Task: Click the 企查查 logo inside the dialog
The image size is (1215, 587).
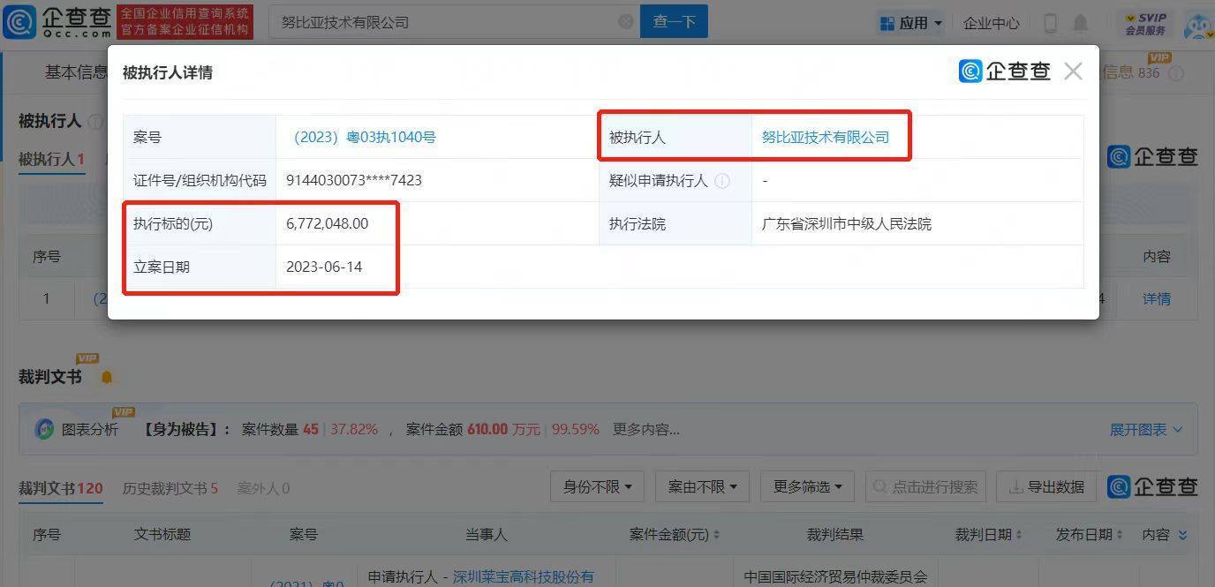Action: [1005, 71]
